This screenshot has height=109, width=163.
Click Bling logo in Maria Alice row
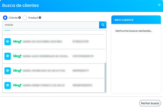pos(17,56)
